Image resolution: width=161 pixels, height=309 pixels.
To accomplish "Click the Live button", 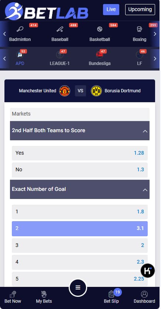I will (x=111, y=10).
